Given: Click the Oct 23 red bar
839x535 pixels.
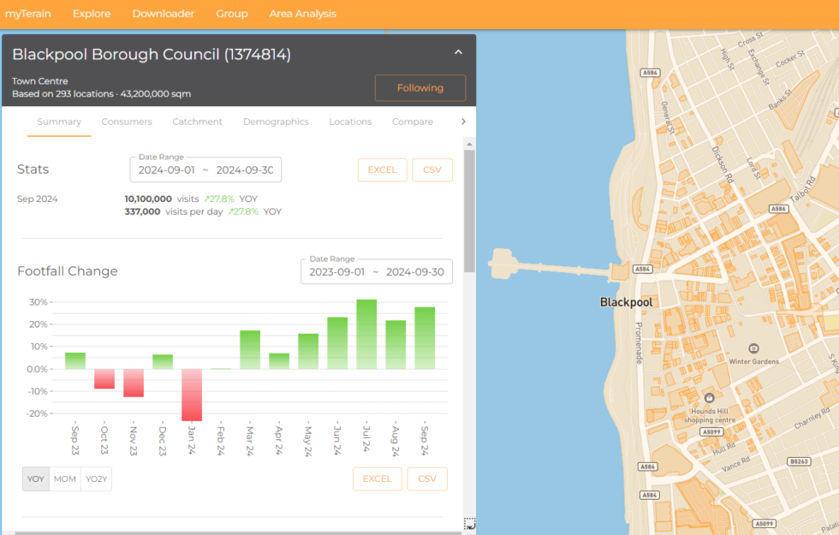Looking at the screenshot, I should 104,378.
